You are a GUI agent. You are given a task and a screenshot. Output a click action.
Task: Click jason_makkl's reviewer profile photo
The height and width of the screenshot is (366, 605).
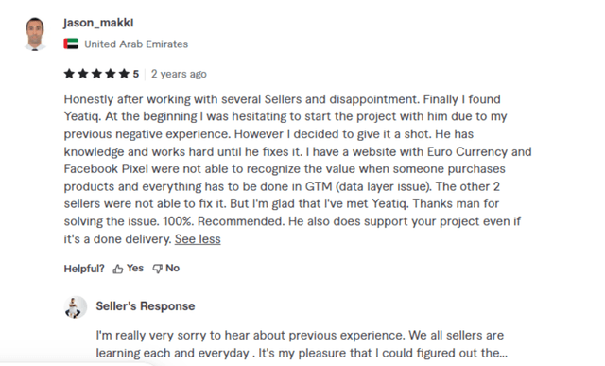[35, 34]
